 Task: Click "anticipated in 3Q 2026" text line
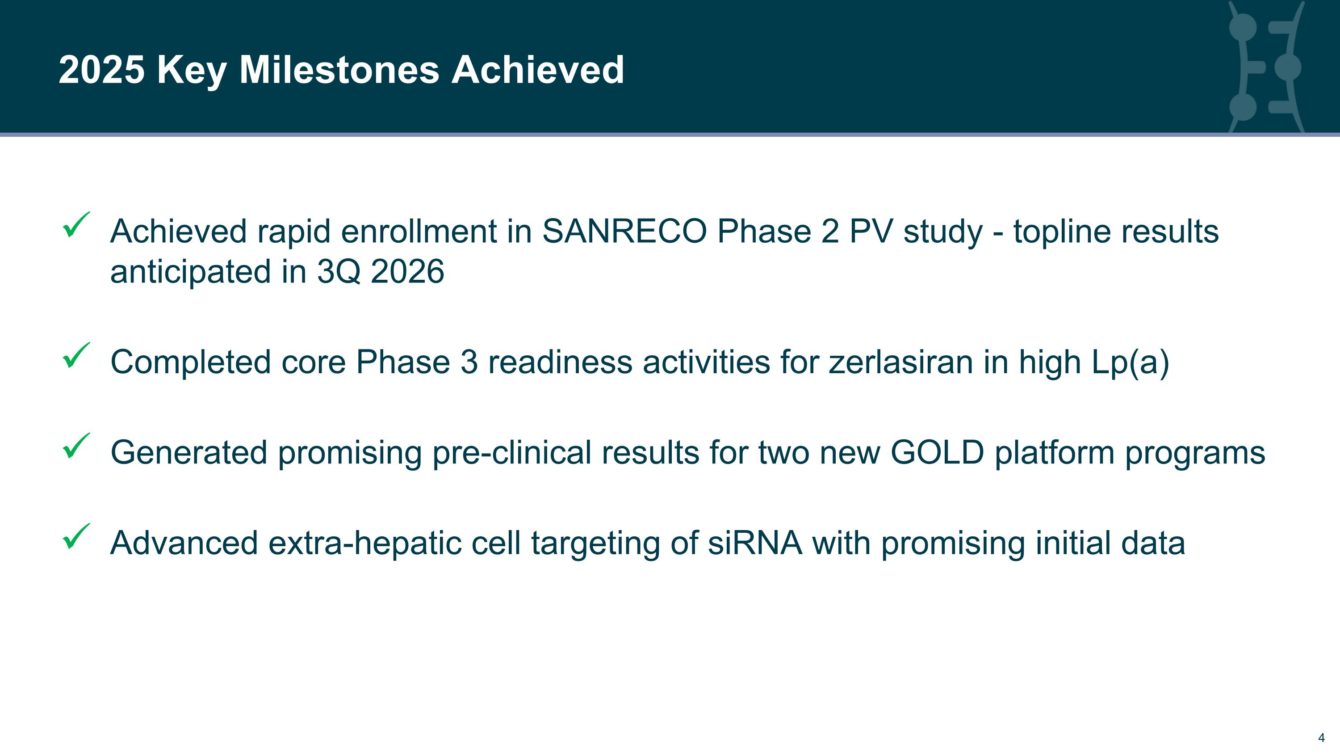click(277, 272)
